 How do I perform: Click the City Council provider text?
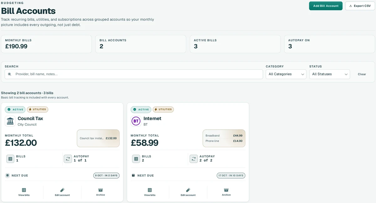tap(27, 124)
